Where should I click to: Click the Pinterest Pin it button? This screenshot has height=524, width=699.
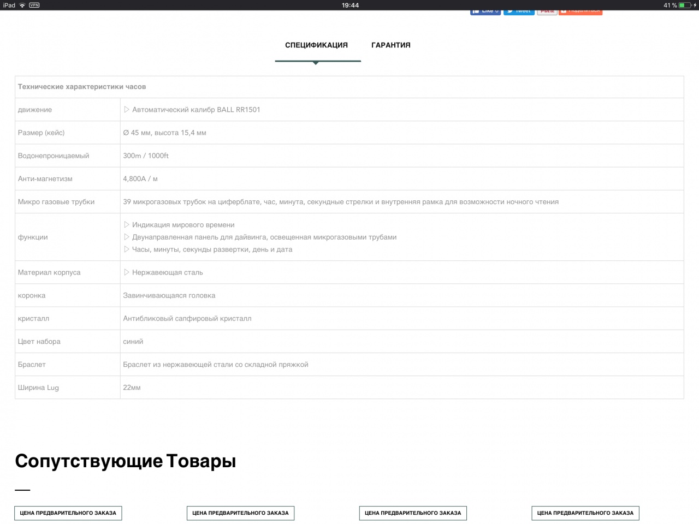click(547, 12)
